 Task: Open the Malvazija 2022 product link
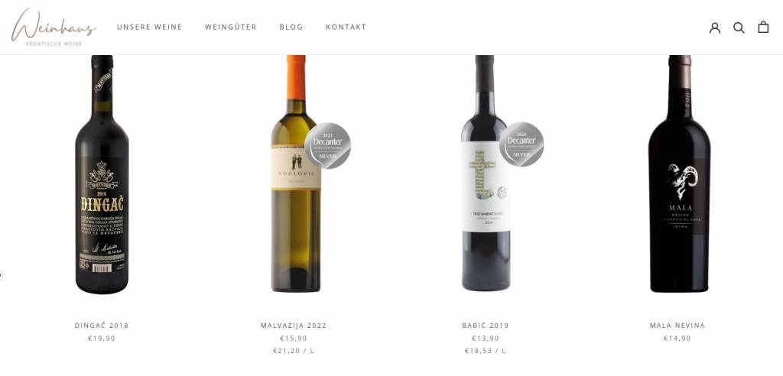tap(294, 326)
